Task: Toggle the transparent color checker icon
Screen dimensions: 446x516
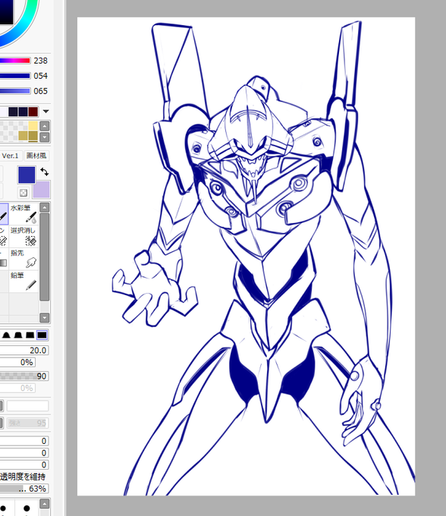Action: point(24,193)
